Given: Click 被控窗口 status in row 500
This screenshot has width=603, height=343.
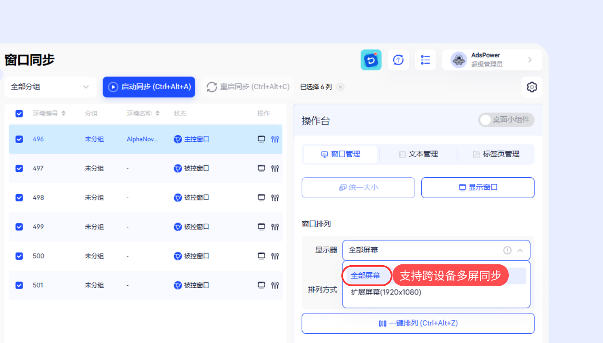Looking at the screenshot, I should coord(196,256).
